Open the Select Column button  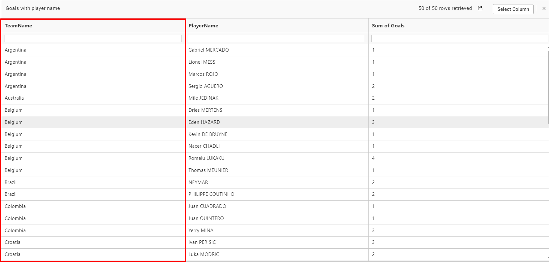click(513, 9)
